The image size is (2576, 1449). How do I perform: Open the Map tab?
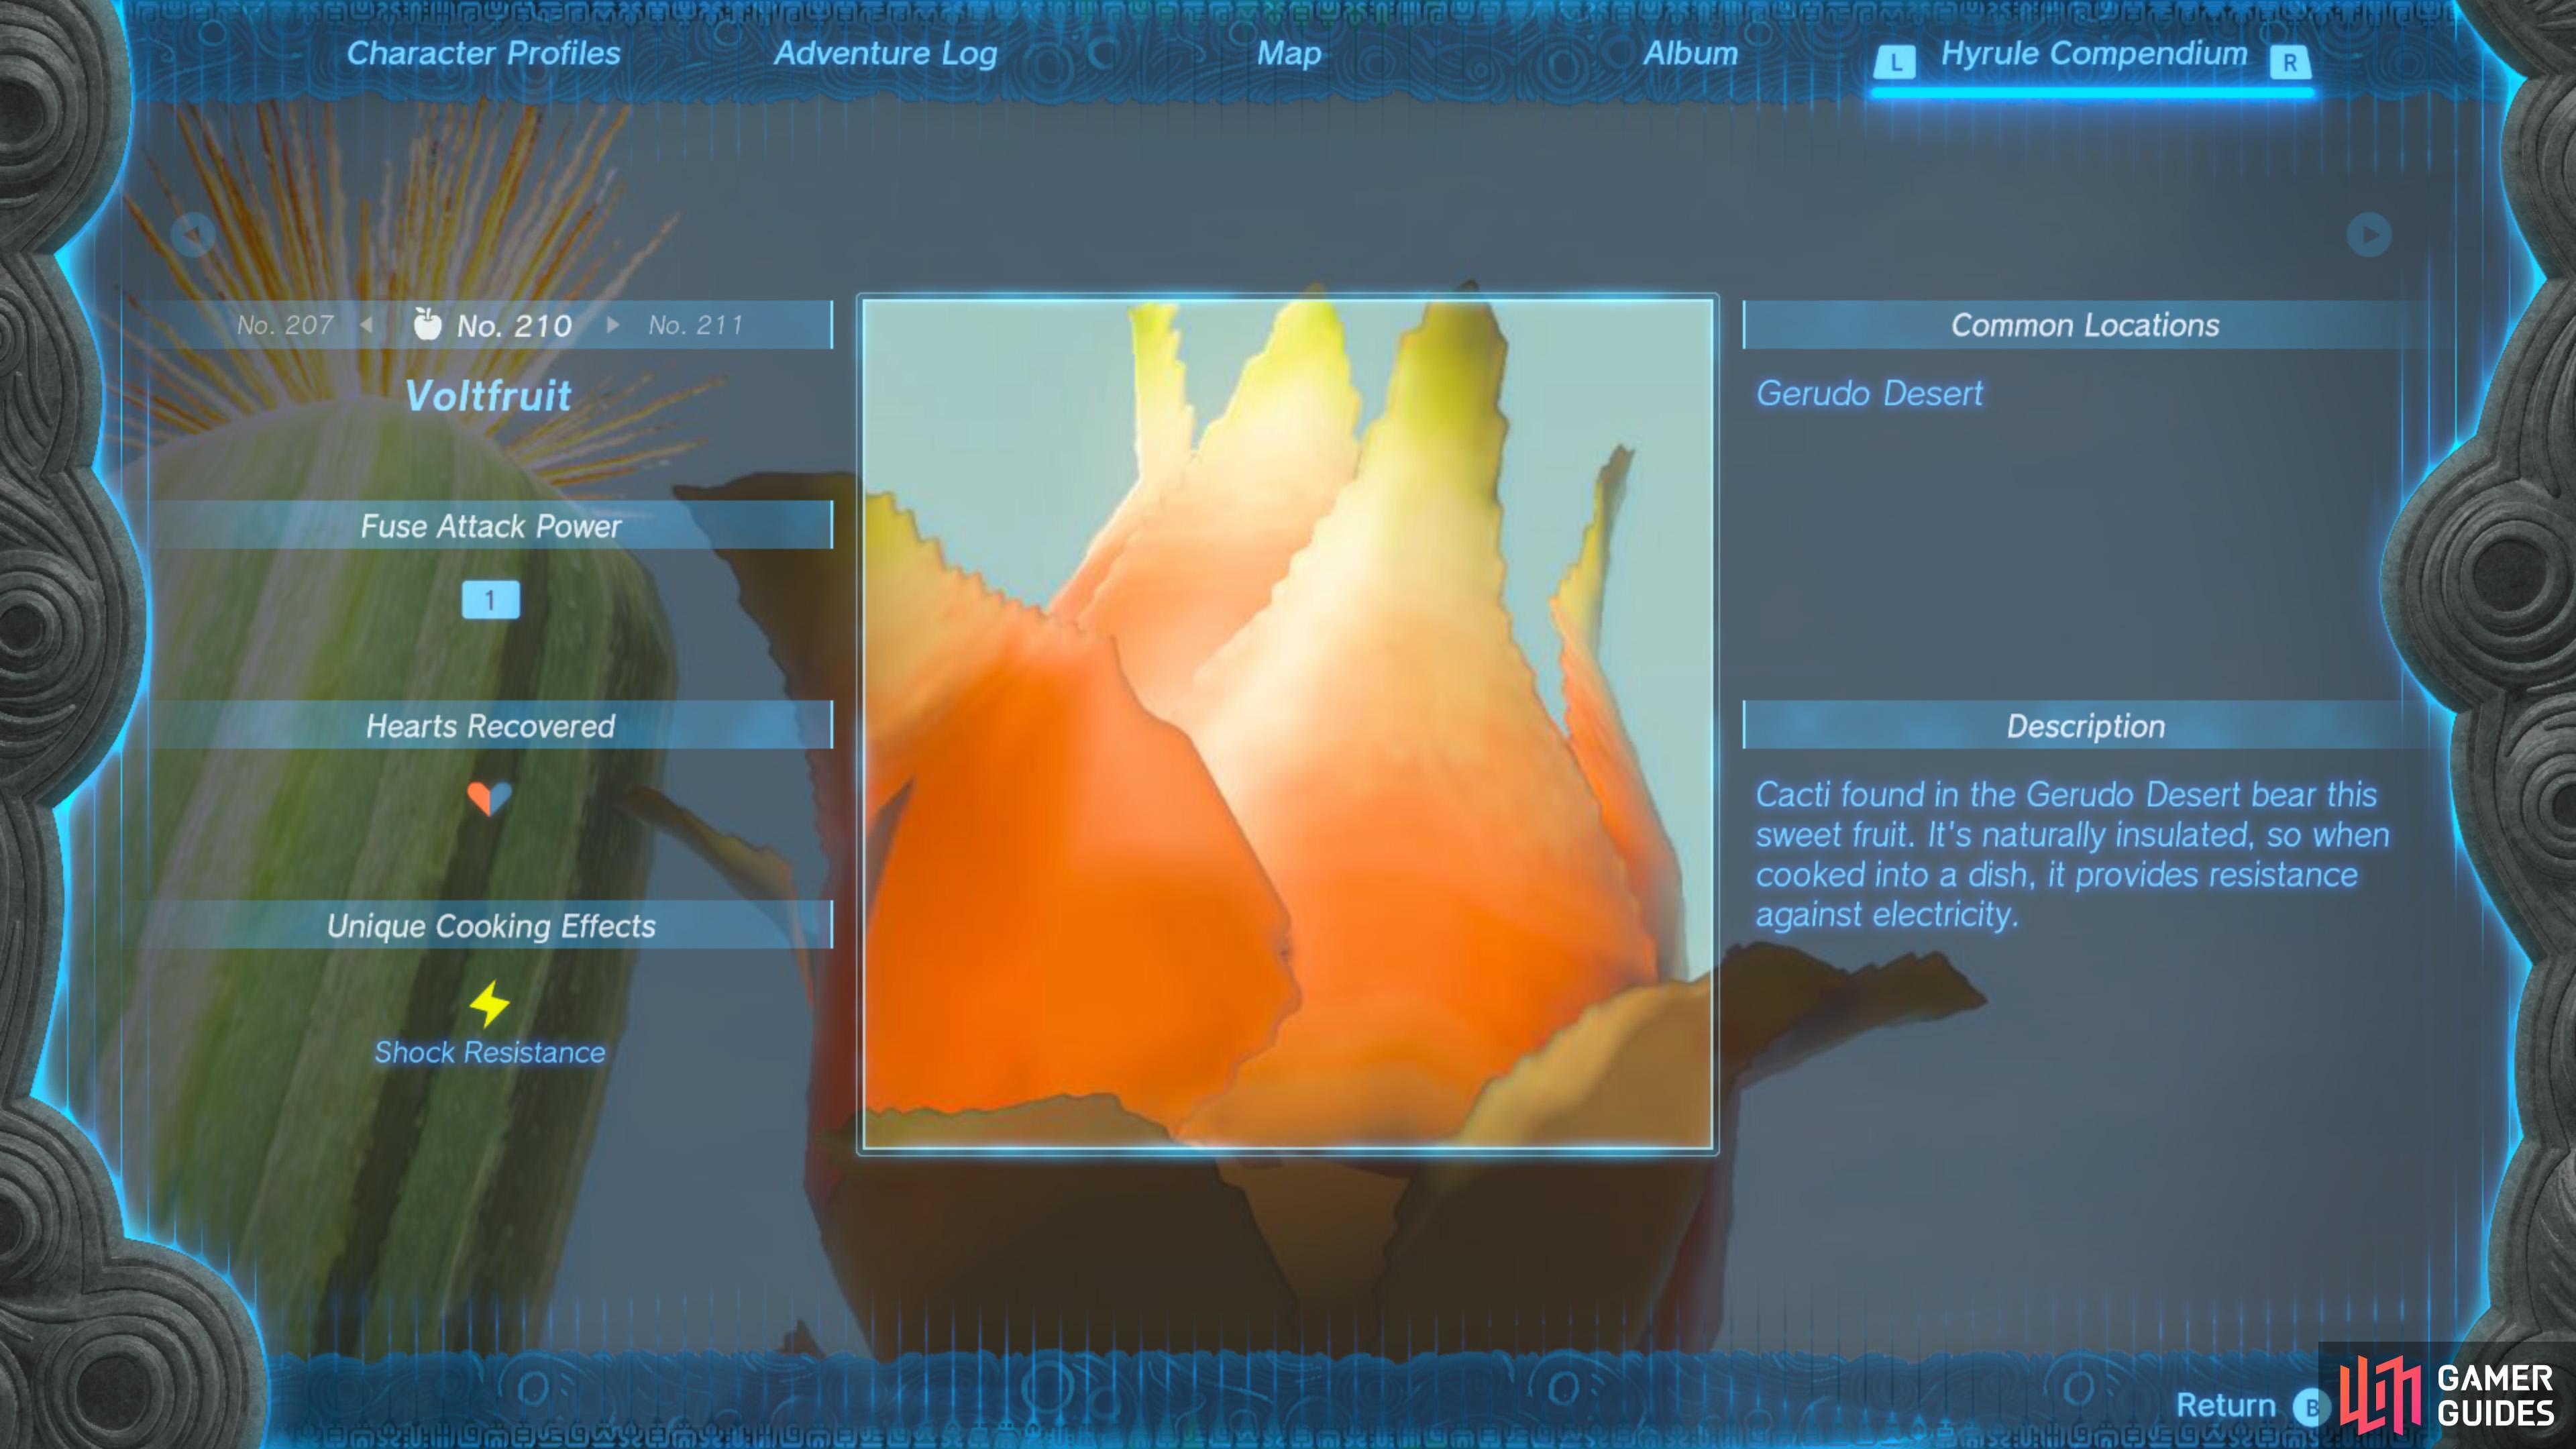pyautogui.click(x=1289, y=54)
